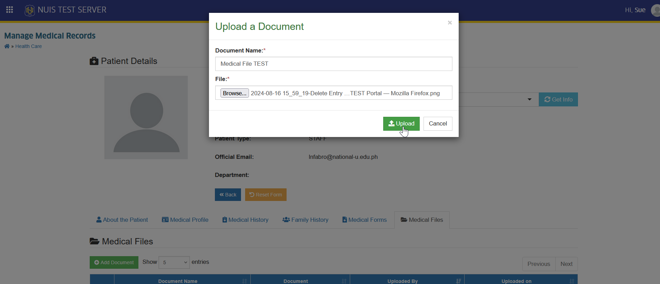Click in the Document Name field

pyautogui.click(x=334, y=64)
